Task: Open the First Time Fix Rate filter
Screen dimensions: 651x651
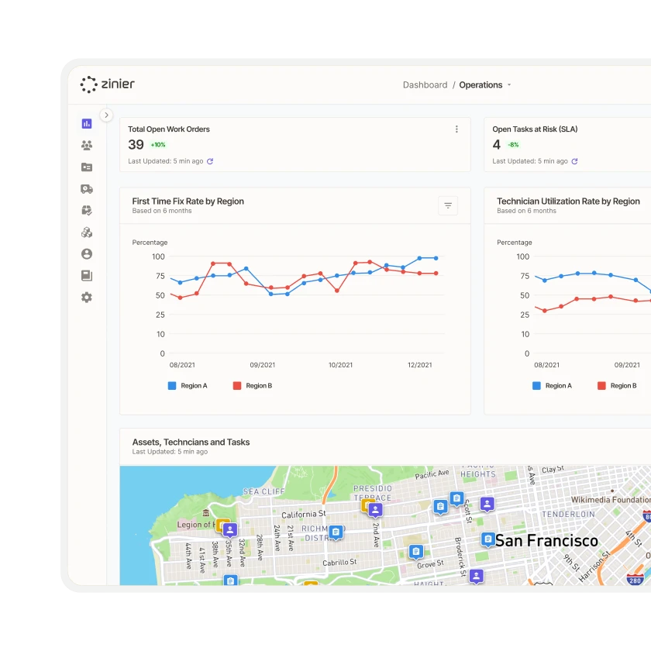Action: coord(448,205)
